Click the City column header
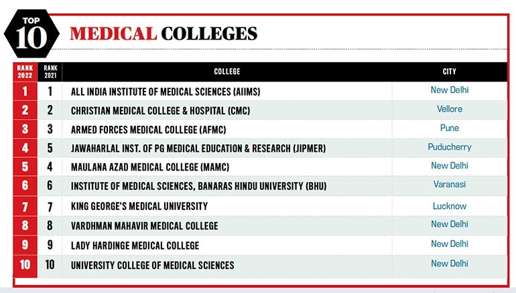 (449, 72)
